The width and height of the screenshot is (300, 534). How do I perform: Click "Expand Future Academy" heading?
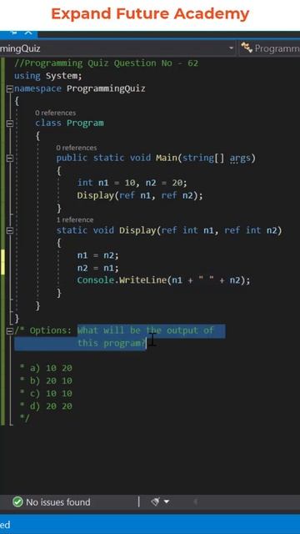(150, 14)
